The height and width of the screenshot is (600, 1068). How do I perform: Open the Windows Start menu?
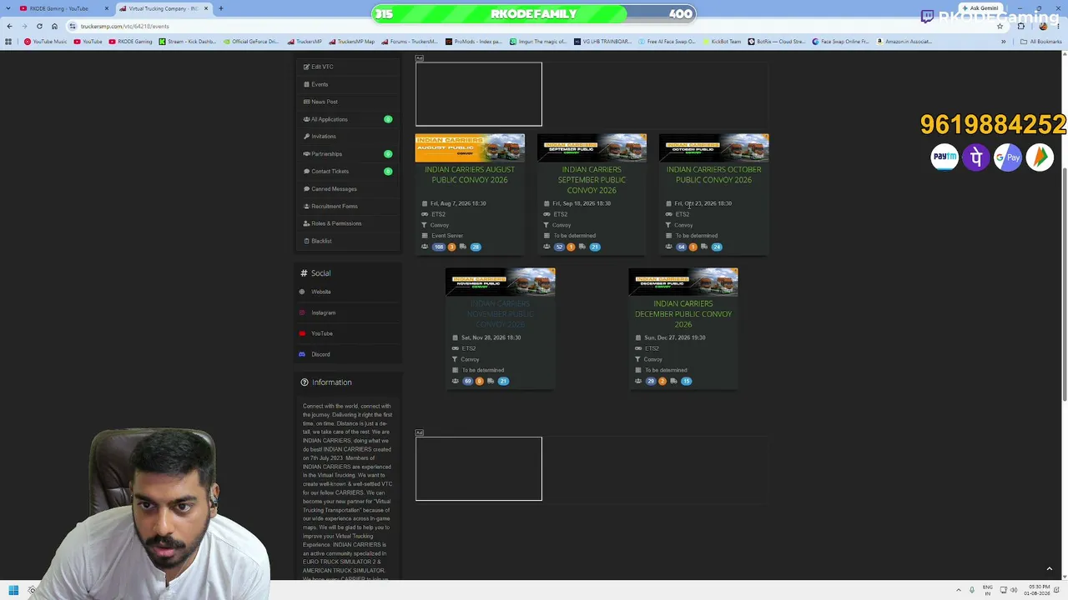[x=13, y=590]
